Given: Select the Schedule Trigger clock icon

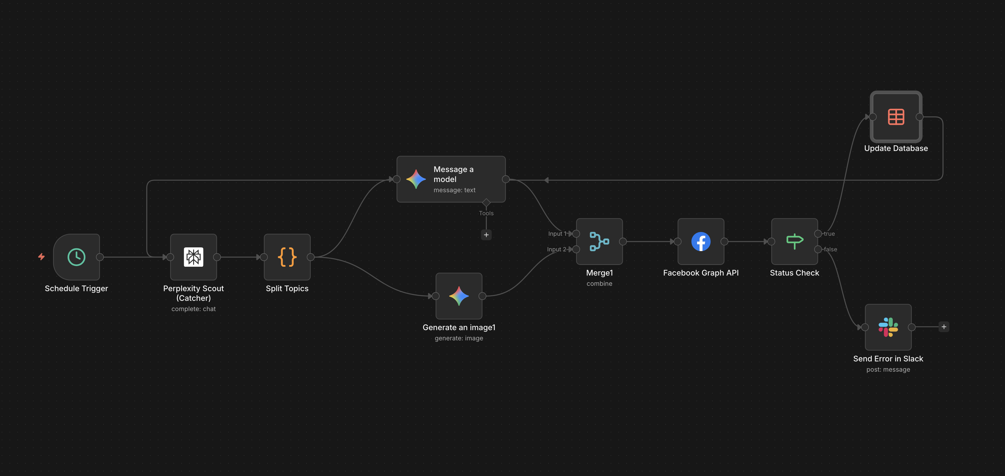Looking at the screenshot, I should pyautogui.click(x=76, y=257).
